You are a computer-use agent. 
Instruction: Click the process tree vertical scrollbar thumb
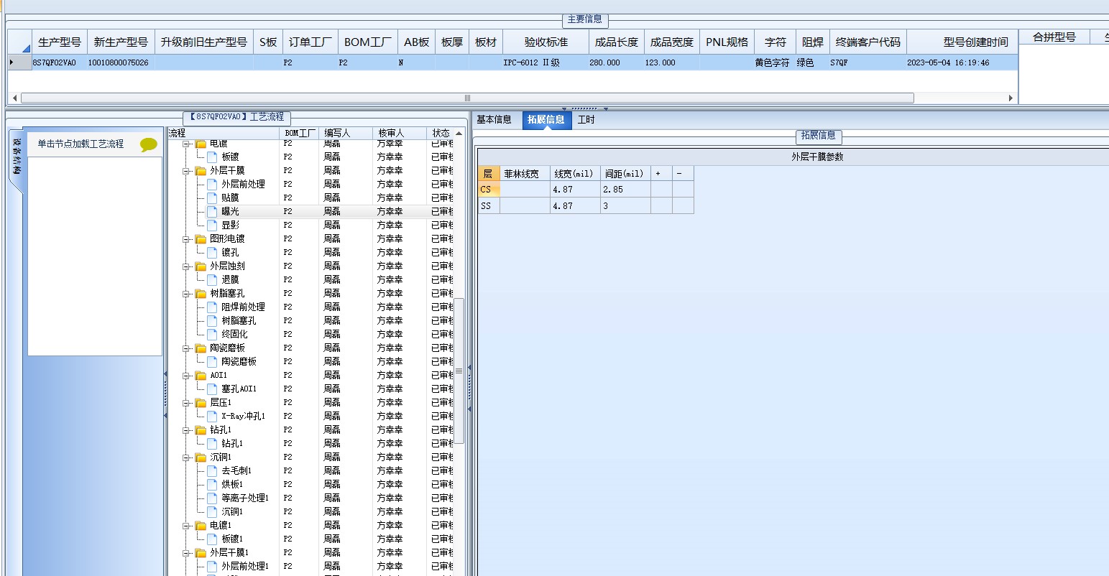coord(459,371)
